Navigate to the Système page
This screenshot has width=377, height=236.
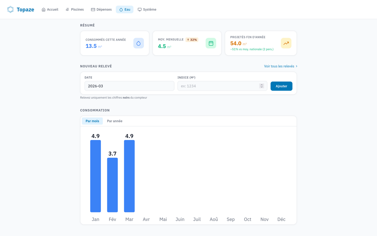click(x=147, y=9)
